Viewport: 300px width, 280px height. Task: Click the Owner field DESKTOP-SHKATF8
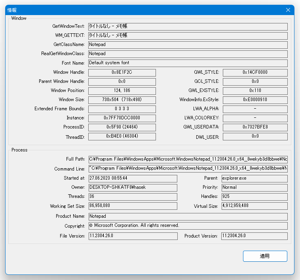133,188
